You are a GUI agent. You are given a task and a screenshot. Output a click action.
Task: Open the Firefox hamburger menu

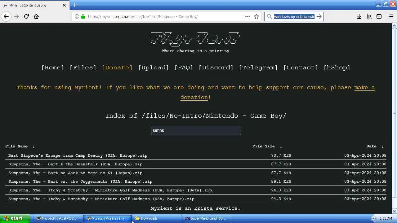click(391, 16)
